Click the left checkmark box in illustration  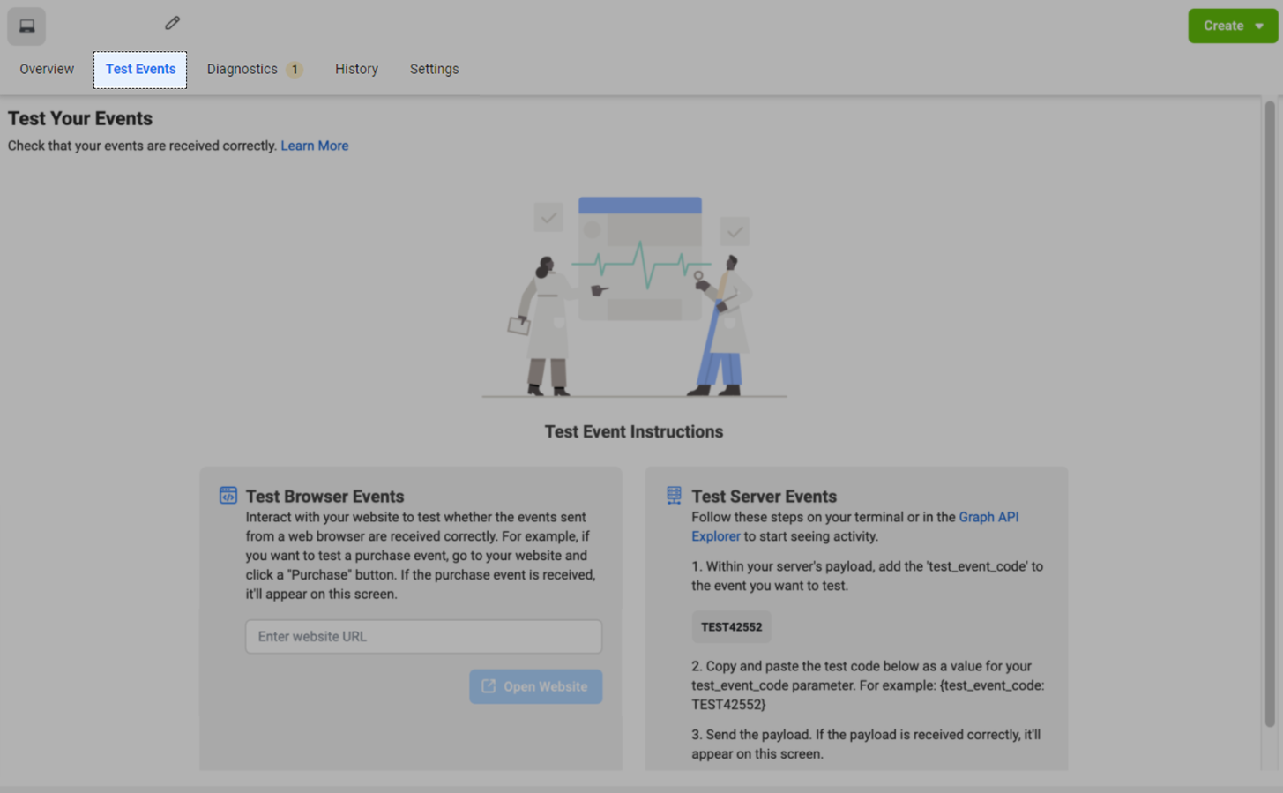pyautogui.click(x=548, y=217)
